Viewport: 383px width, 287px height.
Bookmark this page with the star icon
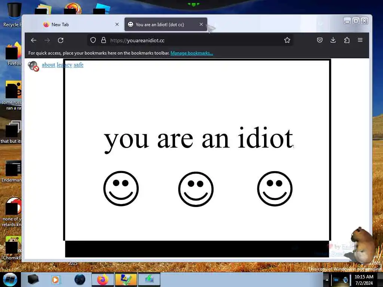point(287,40)
